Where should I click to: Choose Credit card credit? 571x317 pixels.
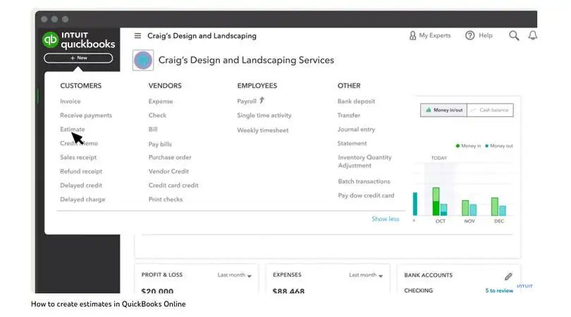coord(173,185)
